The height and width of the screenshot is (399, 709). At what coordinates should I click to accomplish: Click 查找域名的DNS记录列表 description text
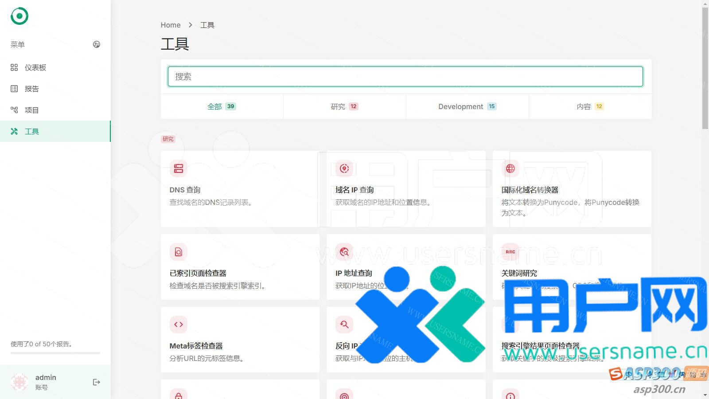click(x=211, y=203)
